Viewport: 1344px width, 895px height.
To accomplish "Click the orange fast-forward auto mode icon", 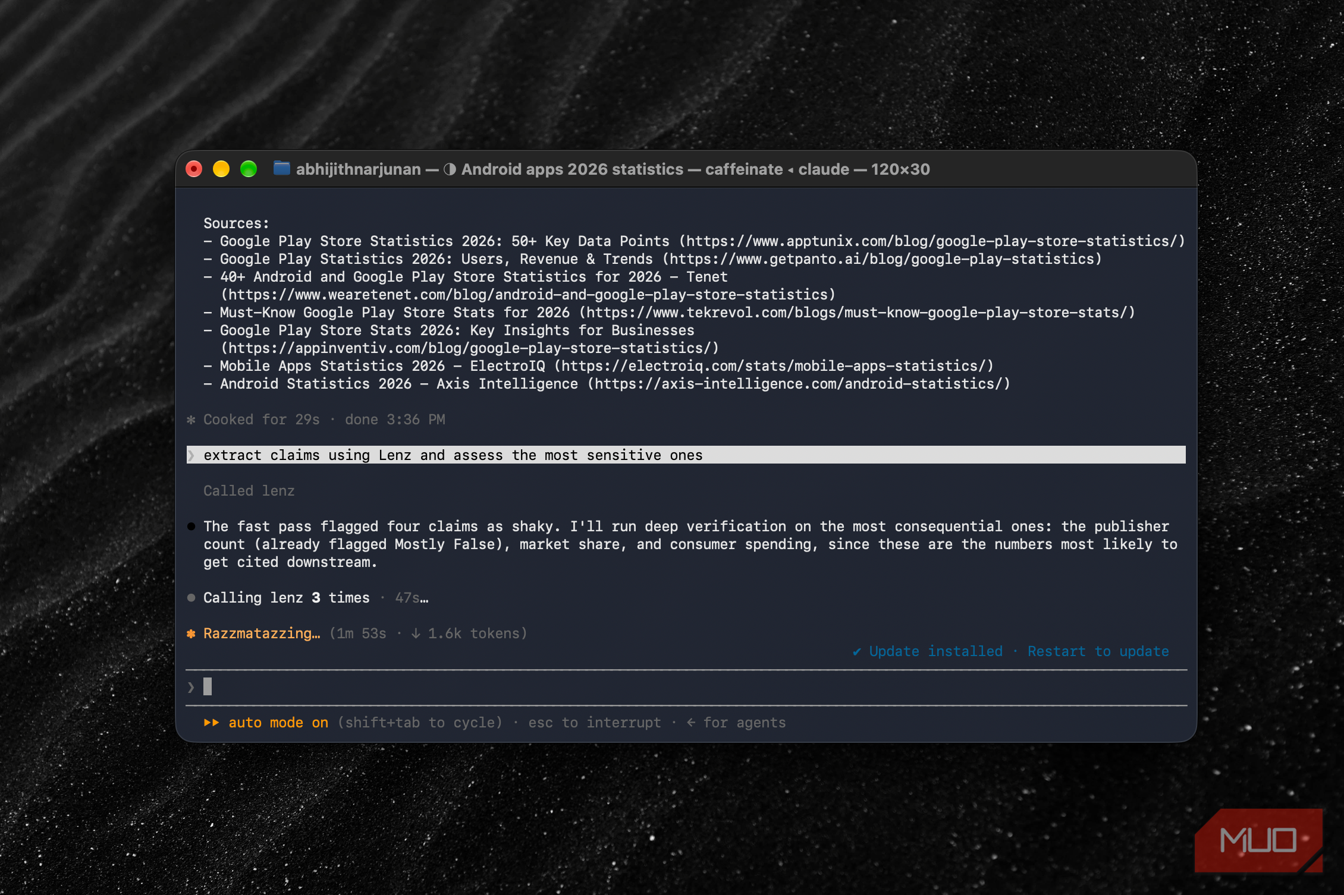I will (x=211, y=723).
